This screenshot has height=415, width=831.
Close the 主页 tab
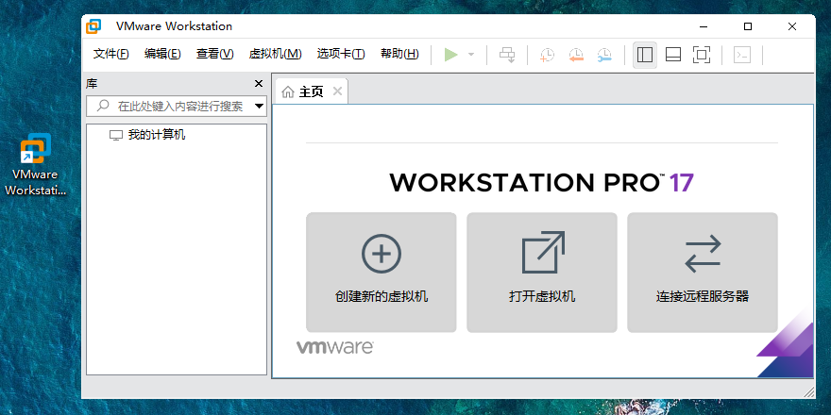coord(337,91)
